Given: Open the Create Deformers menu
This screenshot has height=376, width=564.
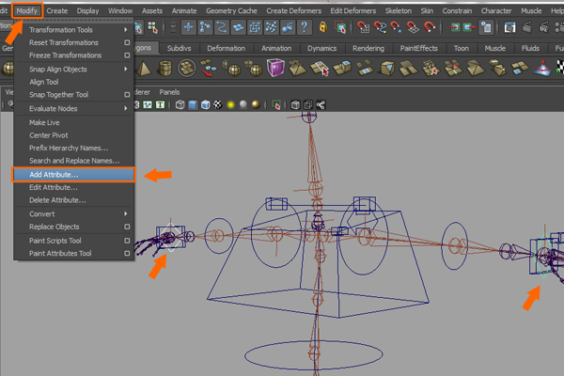Looking at the screenshot, I should point(293,10).
